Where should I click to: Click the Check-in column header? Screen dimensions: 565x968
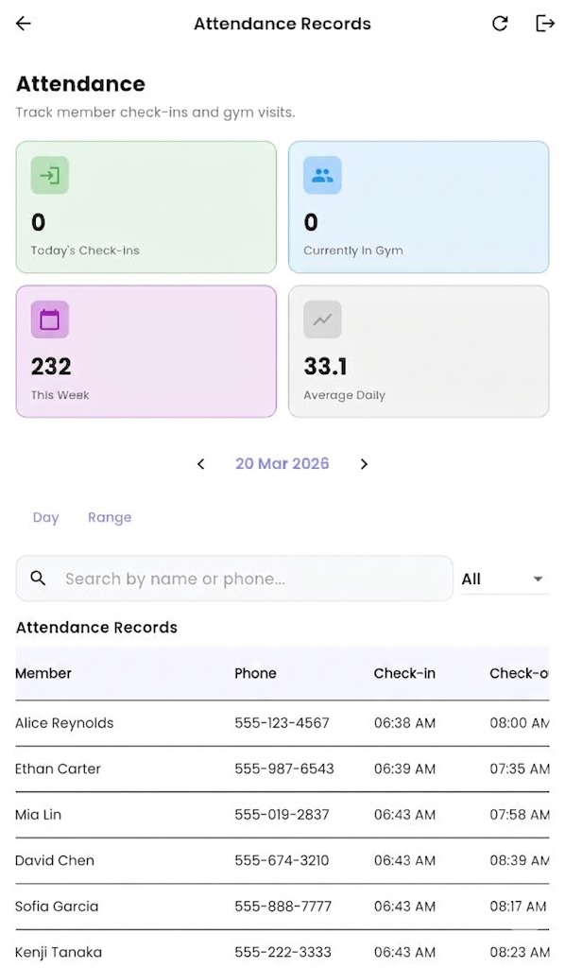404,673
